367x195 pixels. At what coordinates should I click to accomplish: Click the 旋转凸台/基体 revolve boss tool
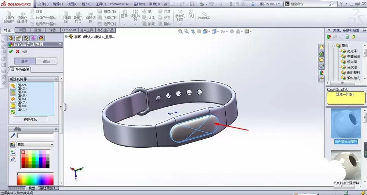(x=22, y=17)
